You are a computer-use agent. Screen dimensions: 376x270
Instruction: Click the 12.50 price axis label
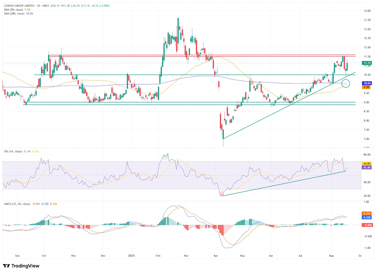[x=367, y=38]
